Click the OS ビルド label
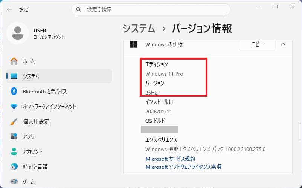This screenshot has width=302, height=188. tap(155, 121)
